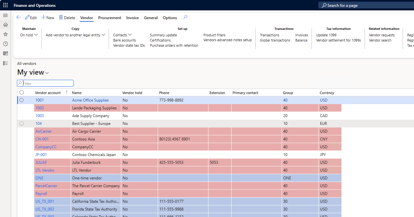Select the row radio for vendor 104
414x217 pixels.
tap(21, 124)
